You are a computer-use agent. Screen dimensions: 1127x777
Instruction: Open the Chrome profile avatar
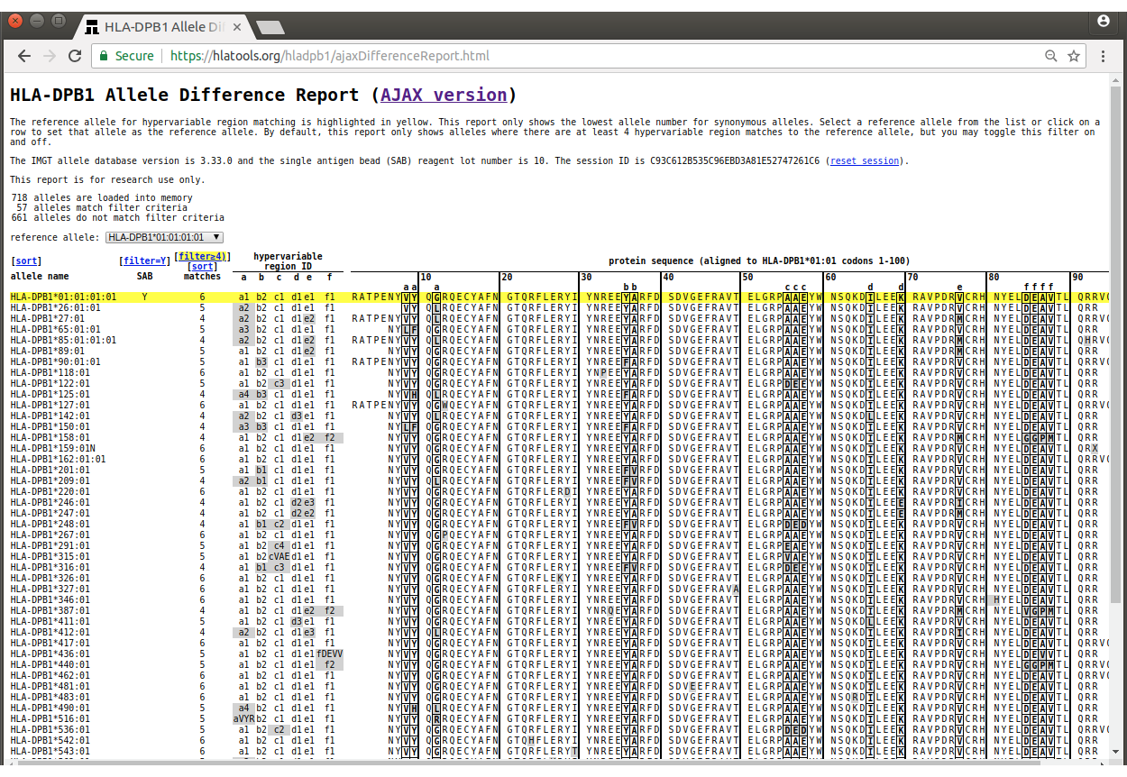tap(1103, 22)
